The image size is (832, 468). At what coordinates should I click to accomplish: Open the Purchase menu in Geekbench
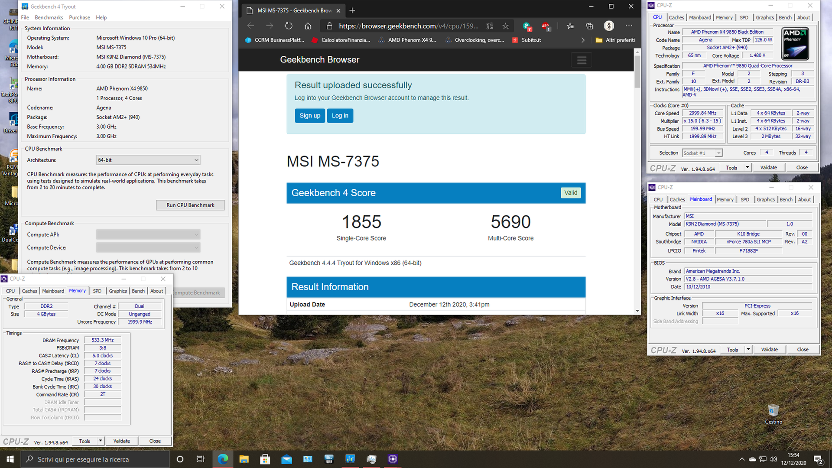coord(79,17)
